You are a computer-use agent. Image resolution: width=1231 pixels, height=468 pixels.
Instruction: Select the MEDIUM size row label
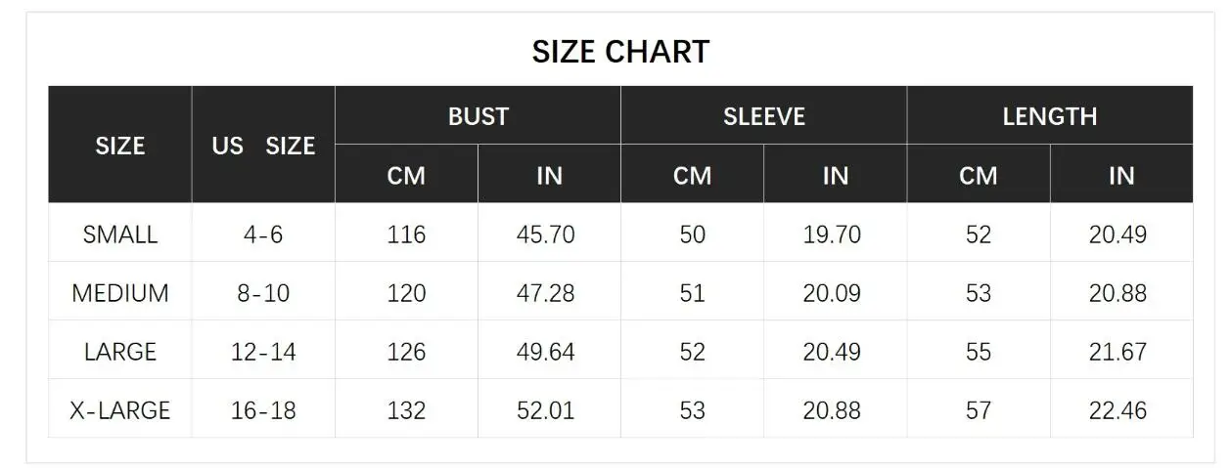tap(120, 293)
